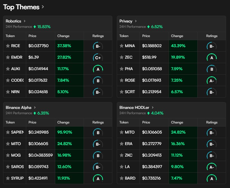
Task: Expand Robotics theme via chevron
Action: [x=24, y=21]
